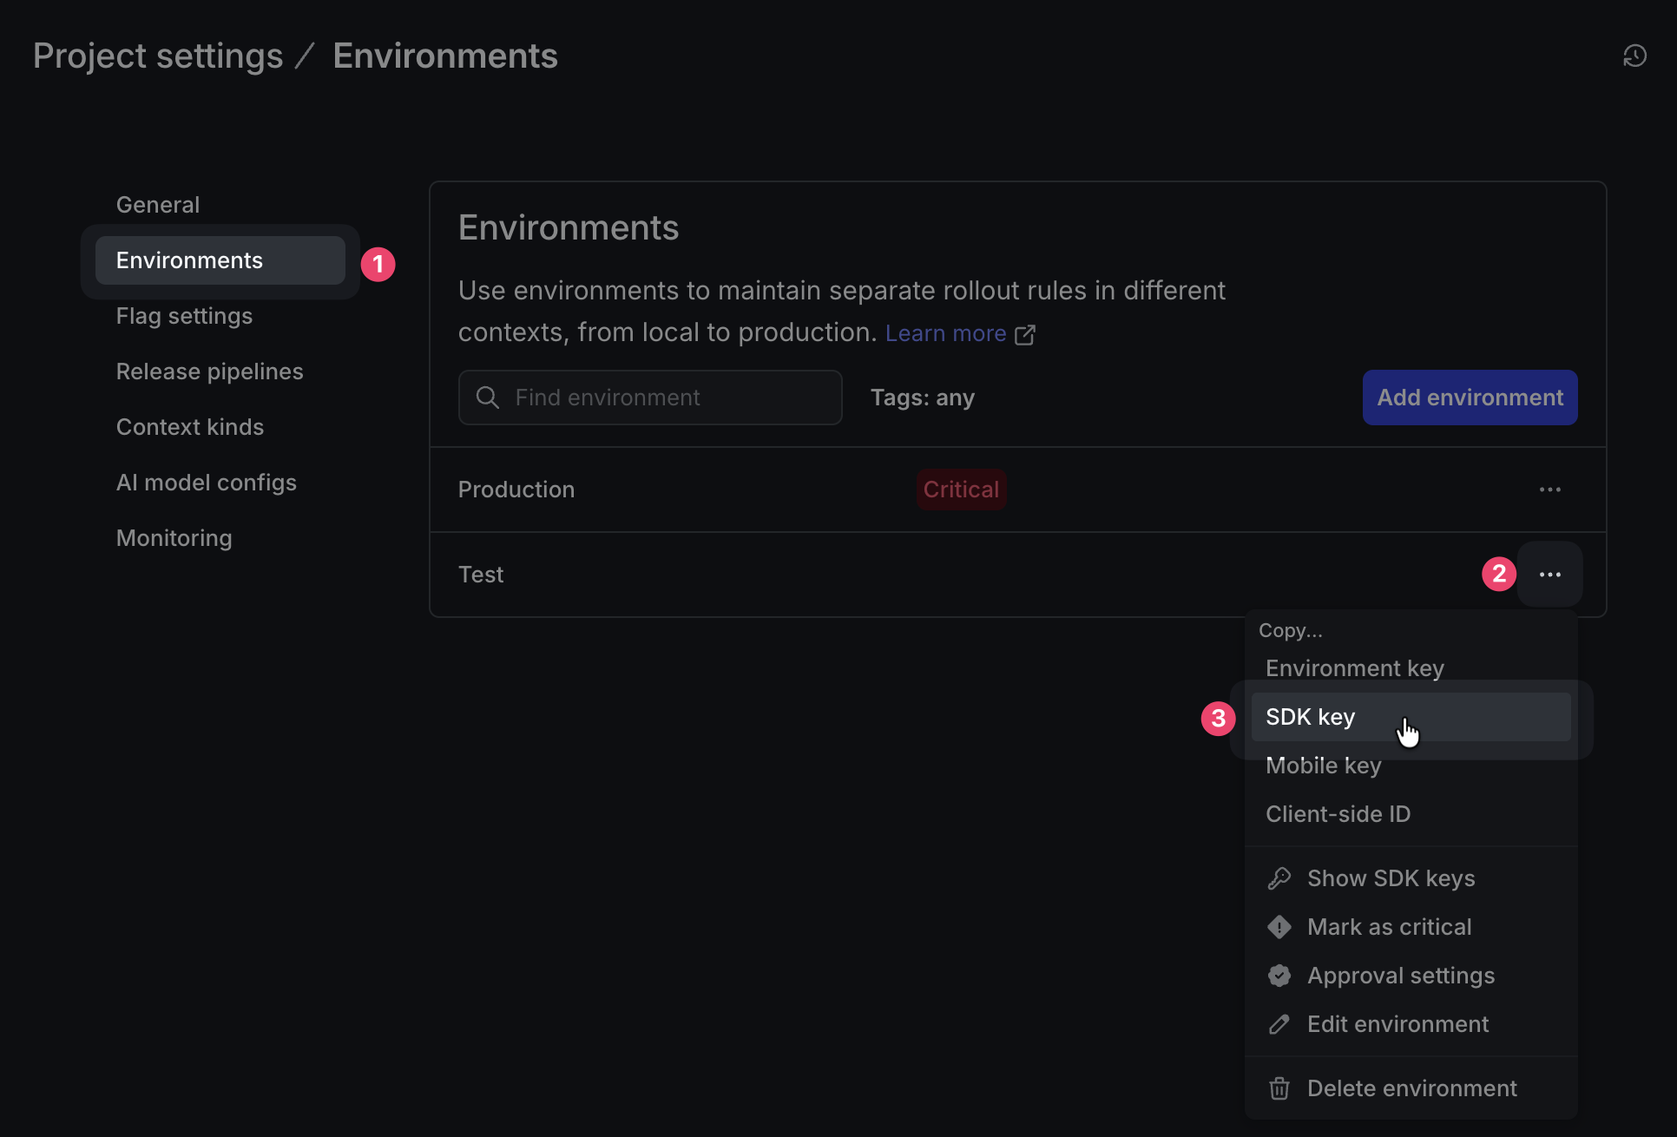1677x1137 pixels.
Task: Navigate to Project settings breadcrumb
Action: click(158, 56)
